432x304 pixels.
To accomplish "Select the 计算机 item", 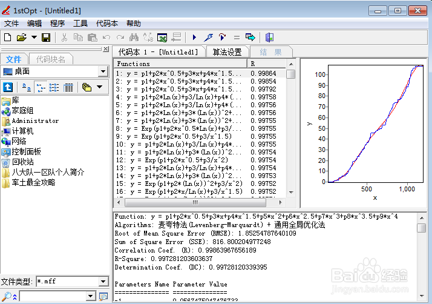I will click(x=18, y=131).
